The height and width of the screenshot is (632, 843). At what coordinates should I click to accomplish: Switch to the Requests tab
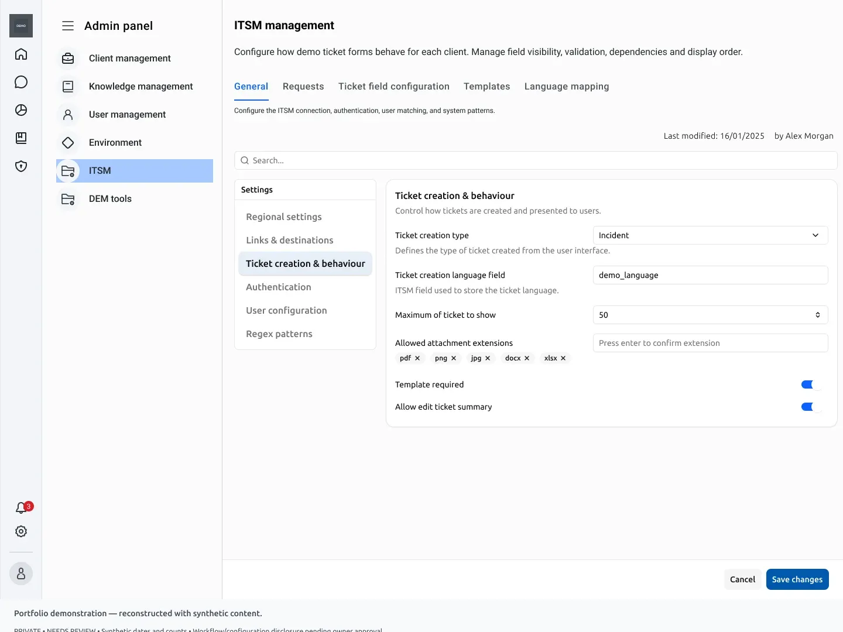(x=303, y=87)
